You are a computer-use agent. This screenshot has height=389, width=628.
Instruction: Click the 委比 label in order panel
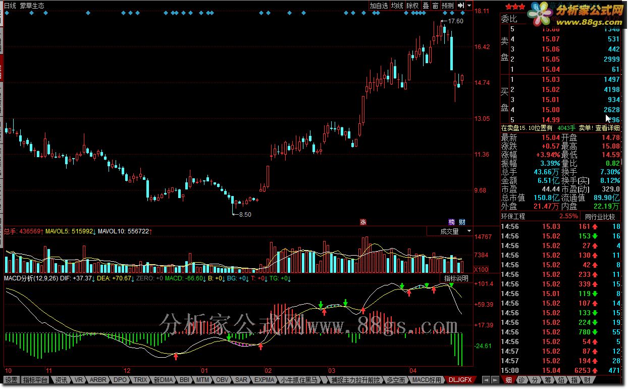tap(509, 19)
